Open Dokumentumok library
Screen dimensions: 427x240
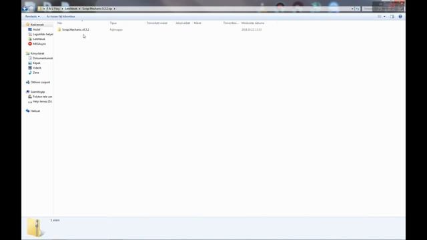pyautogui.click(x=43, y=58)
